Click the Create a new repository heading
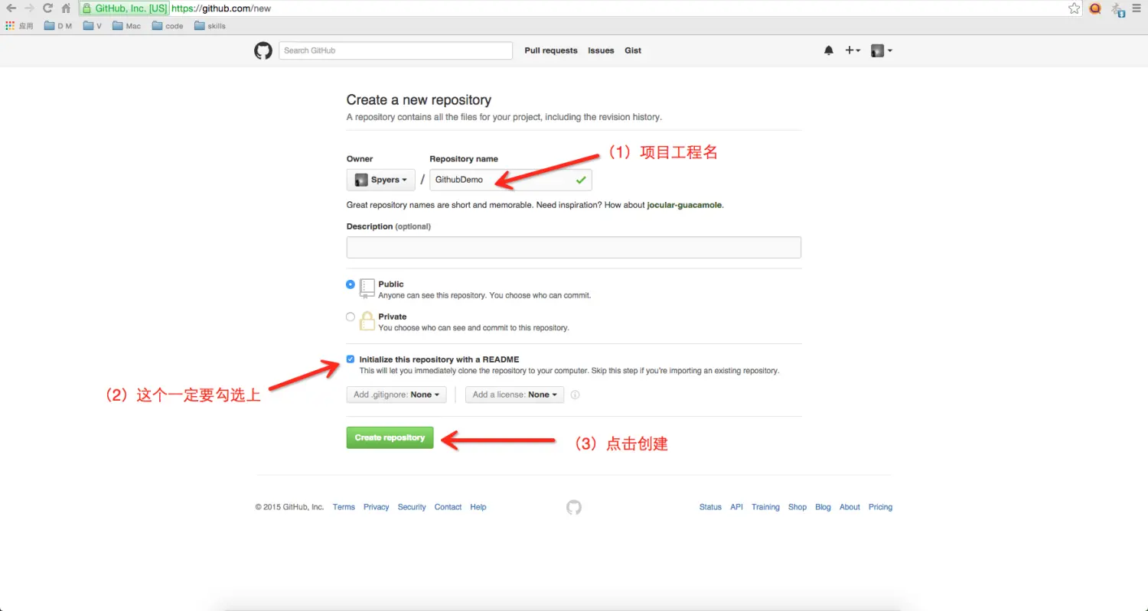1148x611 pixels. tap(419, 99)
